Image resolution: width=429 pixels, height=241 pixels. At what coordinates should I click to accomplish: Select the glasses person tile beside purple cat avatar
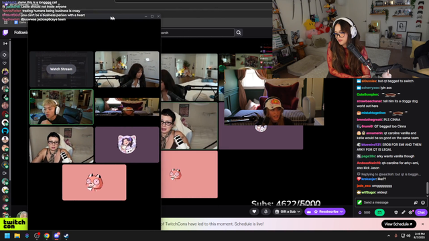61,145
